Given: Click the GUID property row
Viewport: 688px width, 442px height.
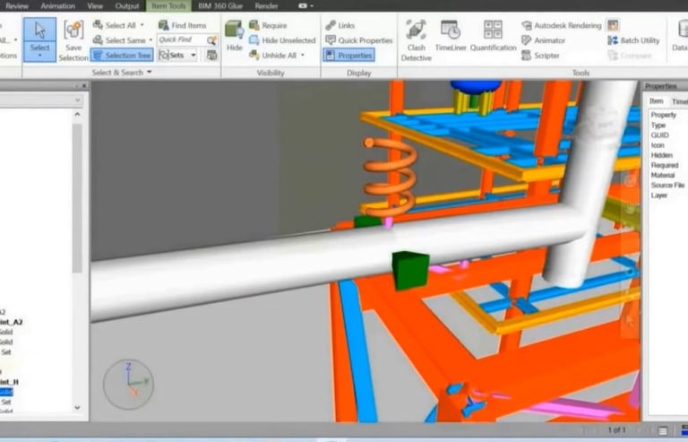Looking at the screenshot, I should [660, 135].
